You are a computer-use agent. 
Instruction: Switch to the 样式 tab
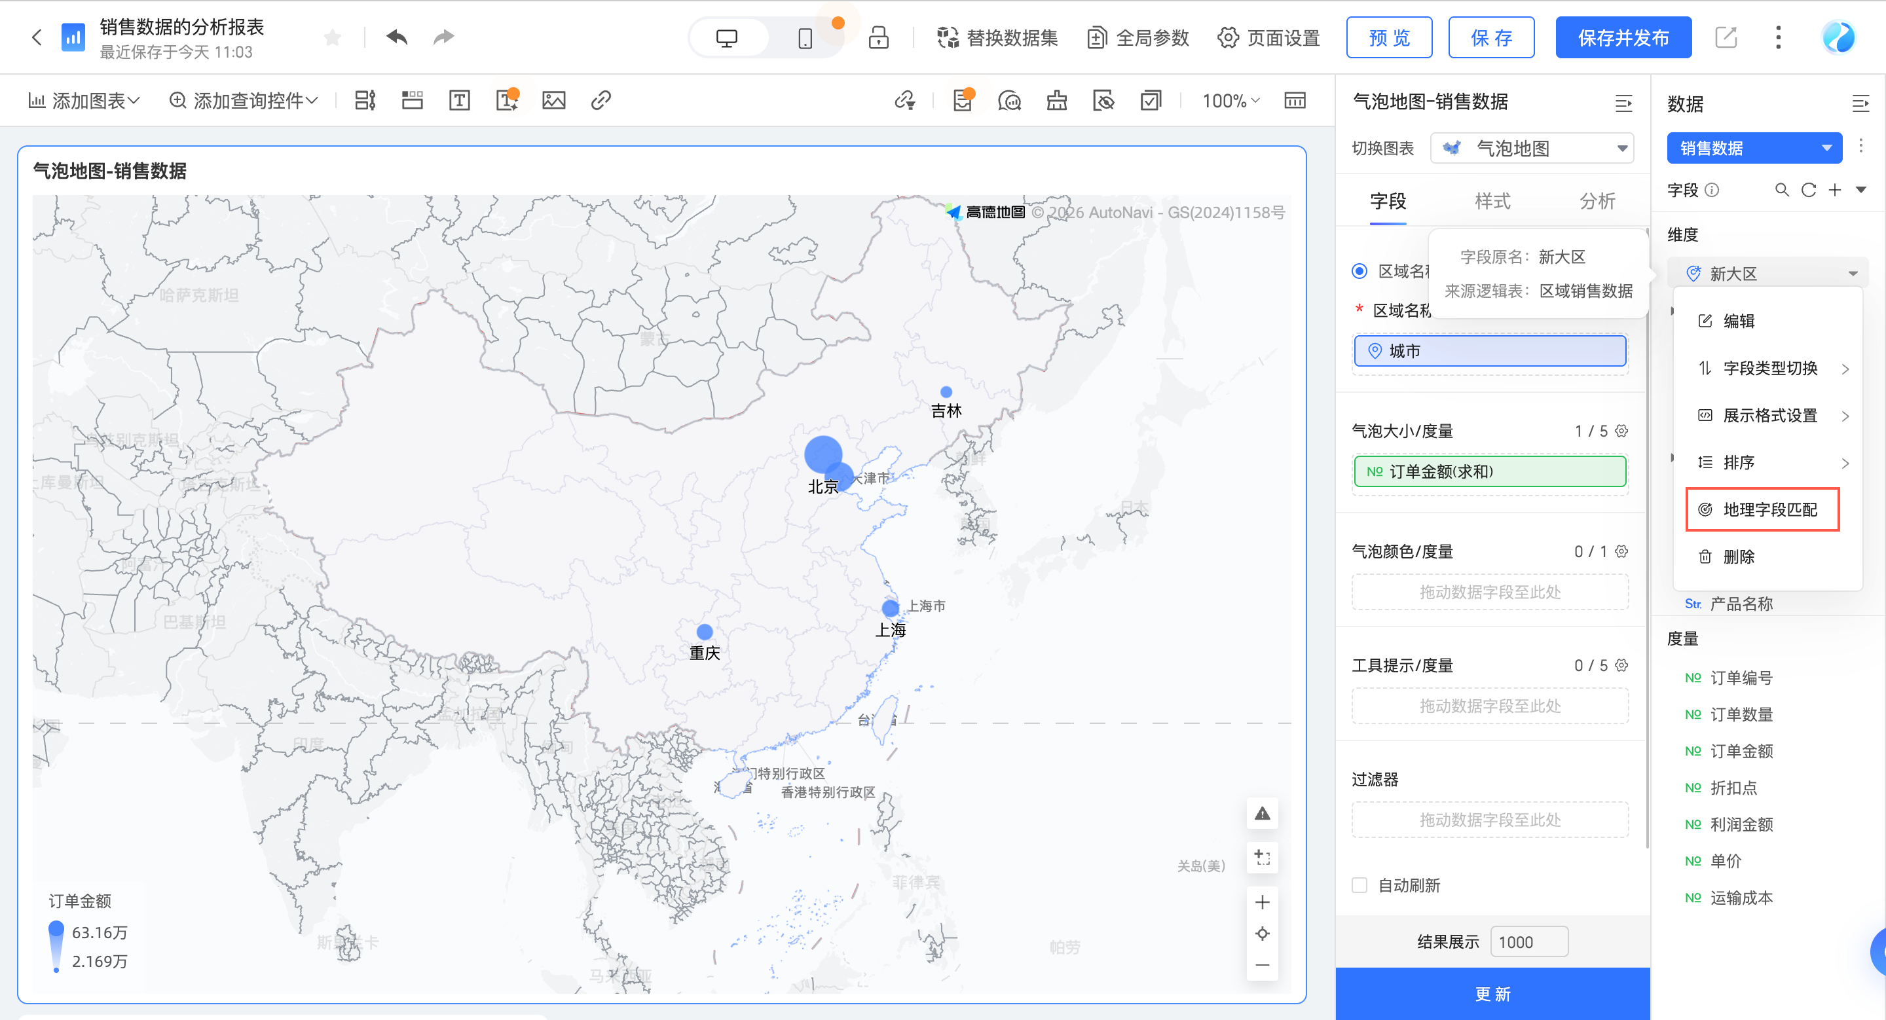tap(1491, 201)
